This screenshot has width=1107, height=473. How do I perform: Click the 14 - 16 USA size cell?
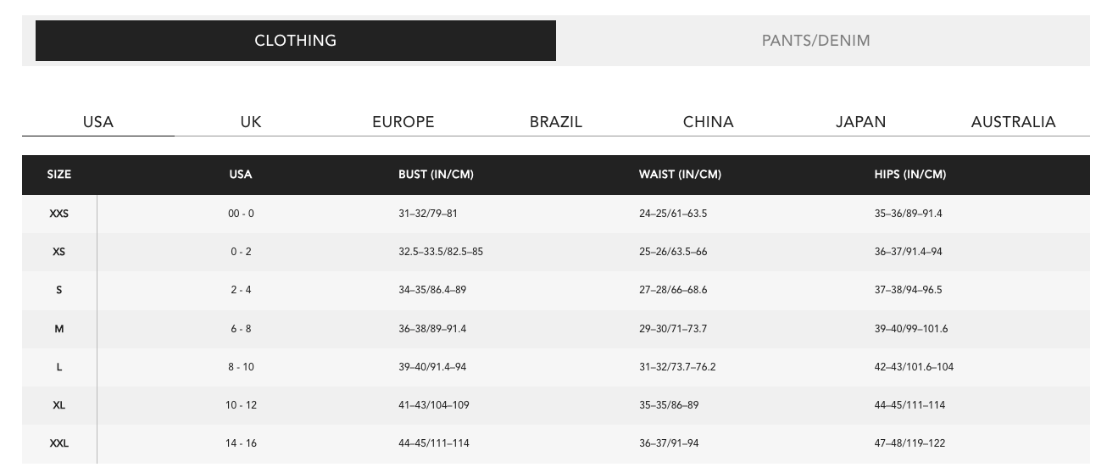pos(241,443)
